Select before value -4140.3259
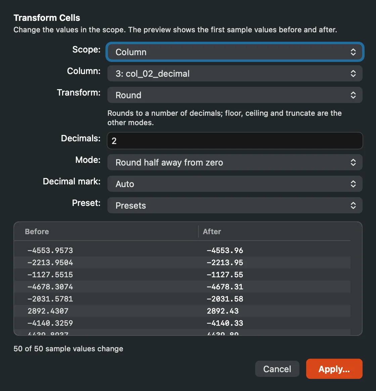The height and width of the screenshot is (391, 376). point(50,323)
